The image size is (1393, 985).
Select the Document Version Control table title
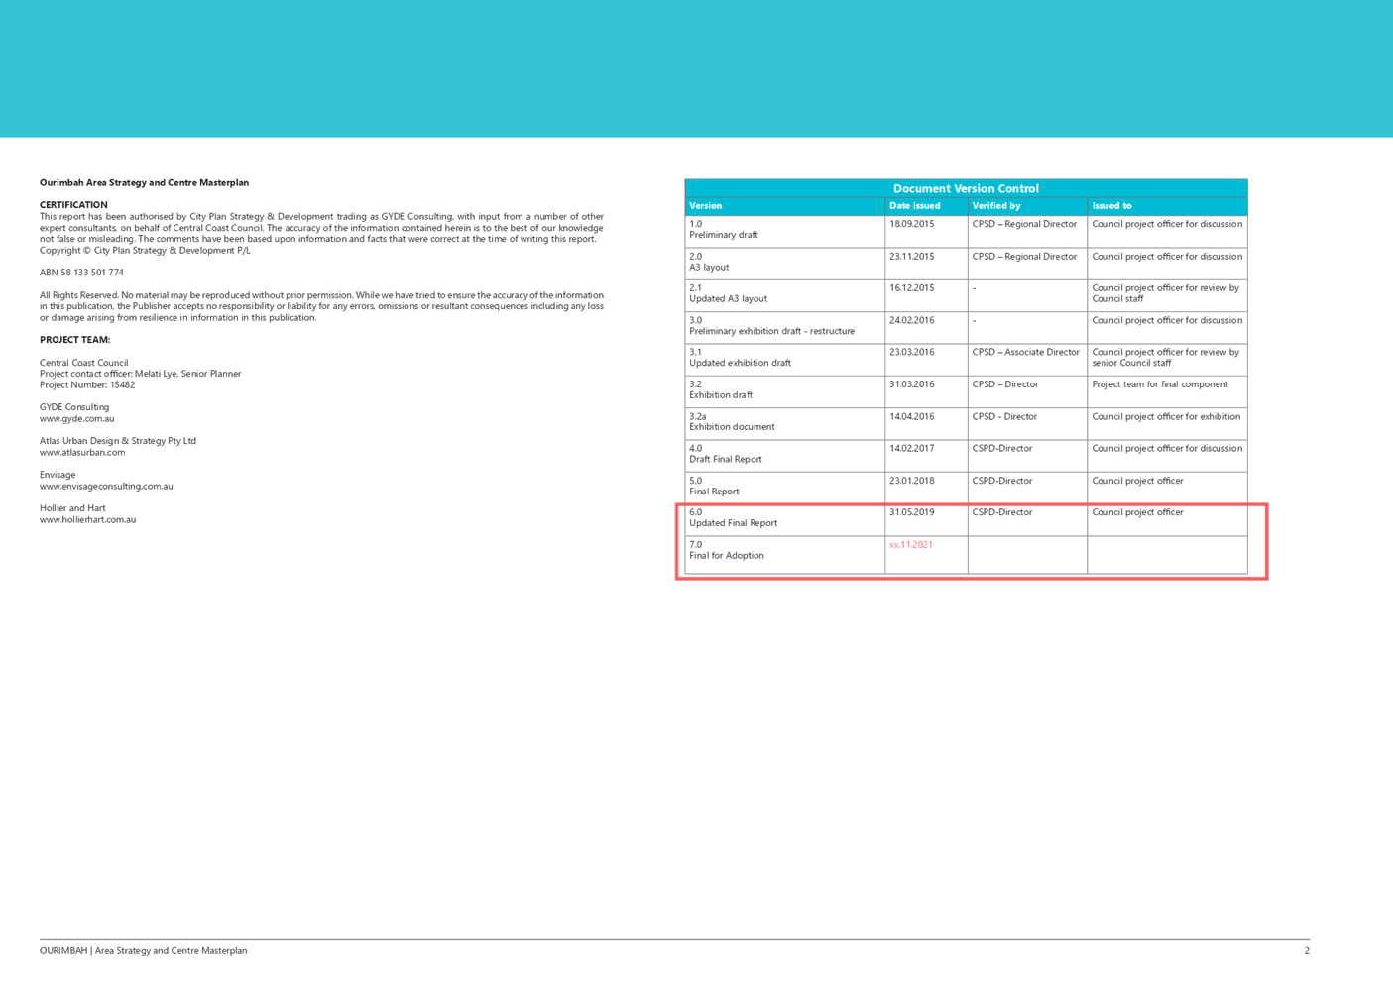pos(965,187)
